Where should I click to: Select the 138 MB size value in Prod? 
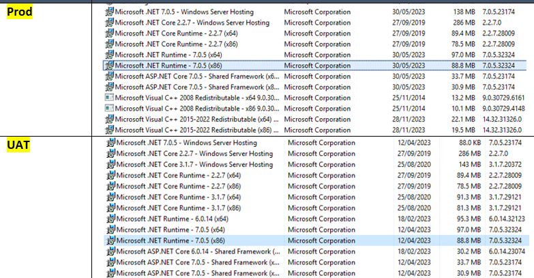coord(464,12)
